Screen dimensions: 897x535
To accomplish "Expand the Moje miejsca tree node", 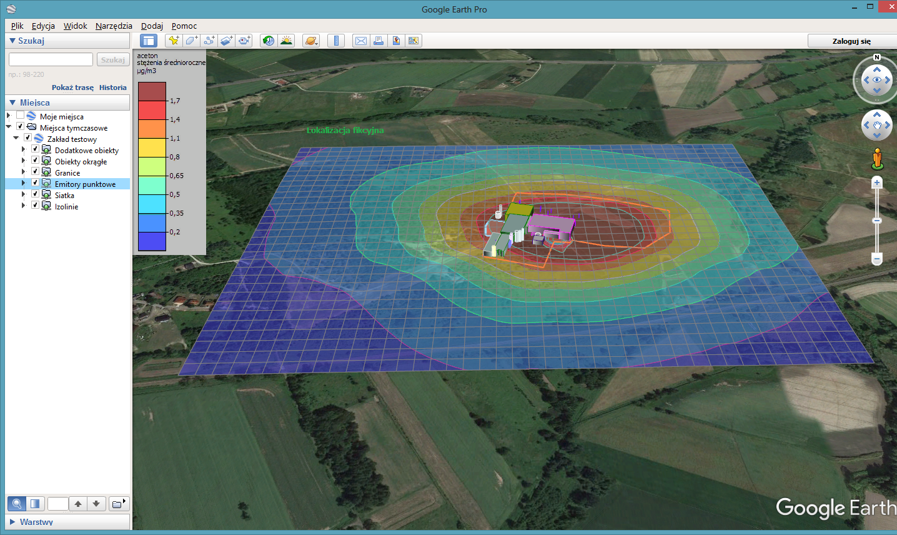I will pos(9,116).
